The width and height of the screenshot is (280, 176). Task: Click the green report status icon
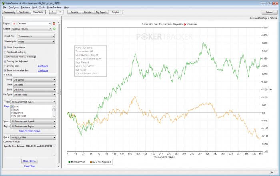tap(54, 29)
